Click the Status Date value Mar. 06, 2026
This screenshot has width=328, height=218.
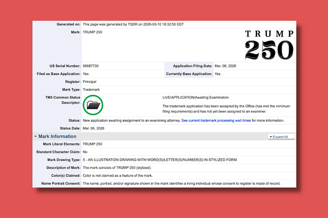93,128
